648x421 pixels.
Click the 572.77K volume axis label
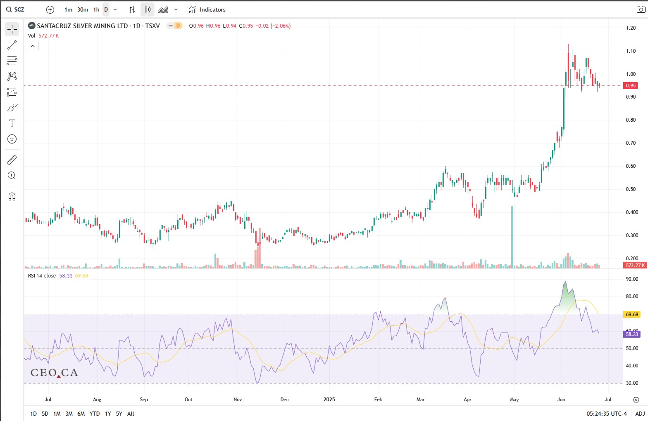(x=635, y=265)
